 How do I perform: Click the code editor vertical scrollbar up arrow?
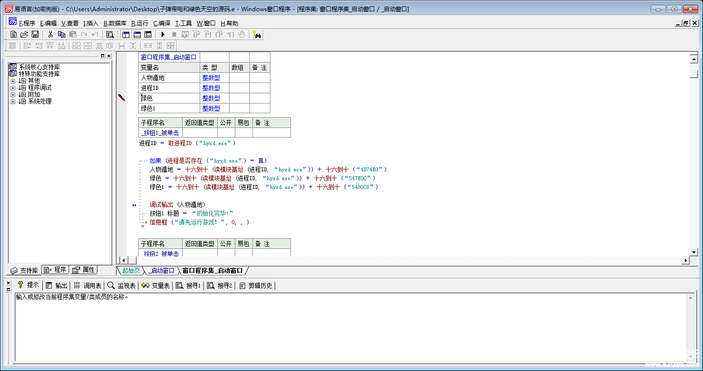[694, 59]
